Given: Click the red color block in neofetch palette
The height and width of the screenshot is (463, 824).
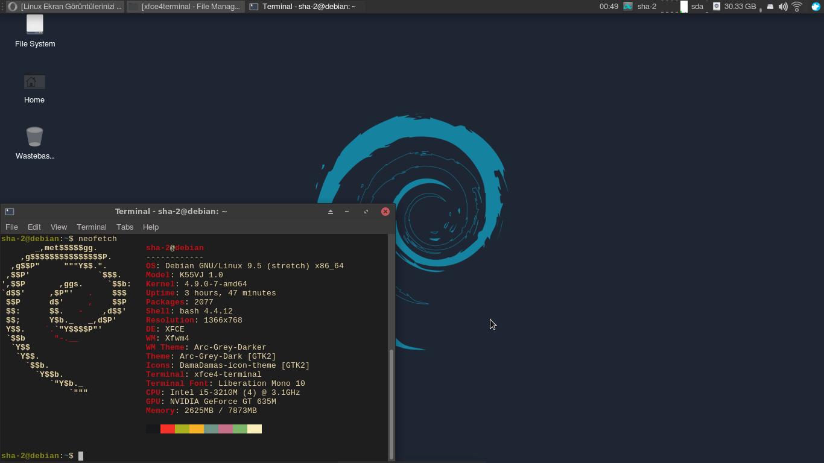Looking at the screenshot, I should click(x=168, y=429).
